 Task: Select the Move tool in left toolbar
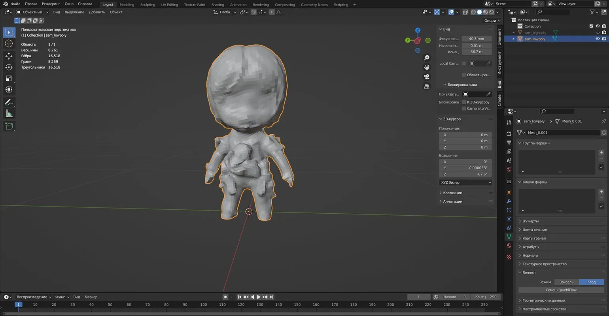[x=9, y=56]
